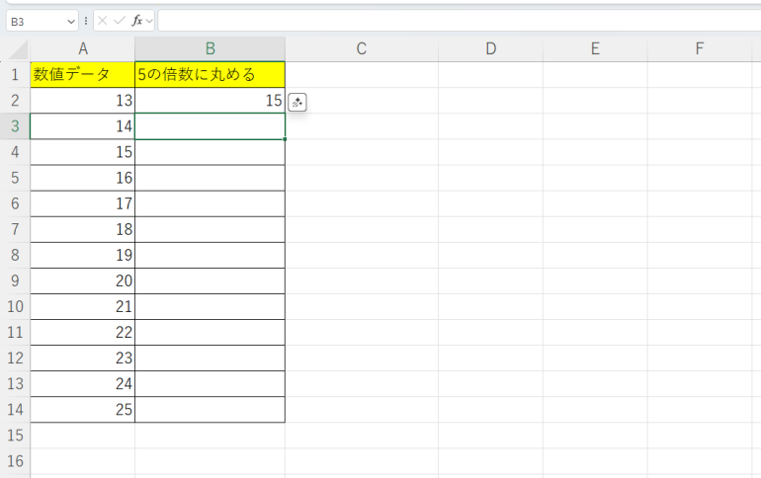Select column D header
This screenshot has width=761, height=478.
490,49
